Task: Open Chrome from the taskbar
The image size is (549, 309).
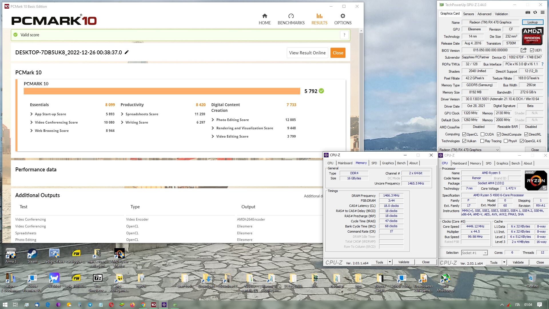Action: point(143,305)
